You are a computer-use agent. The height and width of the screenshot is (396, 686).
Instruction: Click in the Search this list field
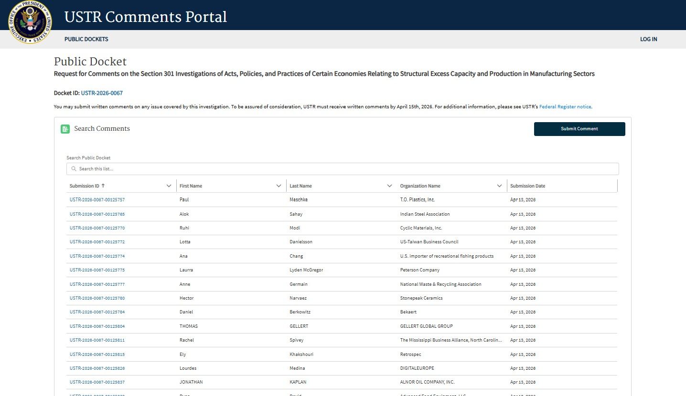(x=344, y=169)
